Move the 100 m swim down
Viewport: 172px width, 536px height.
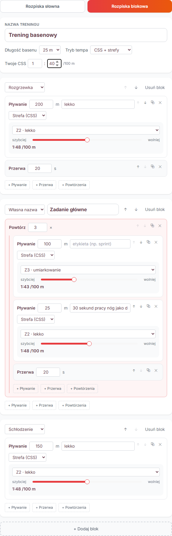click(141, 242)
